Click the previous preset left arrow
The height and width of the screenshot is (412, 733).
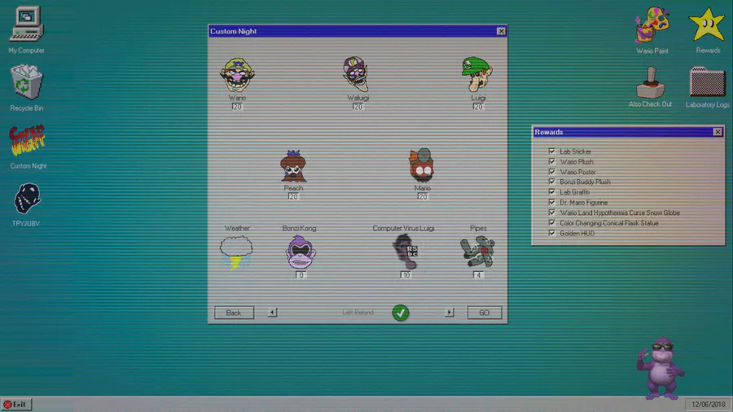click(x=273, y=312)
